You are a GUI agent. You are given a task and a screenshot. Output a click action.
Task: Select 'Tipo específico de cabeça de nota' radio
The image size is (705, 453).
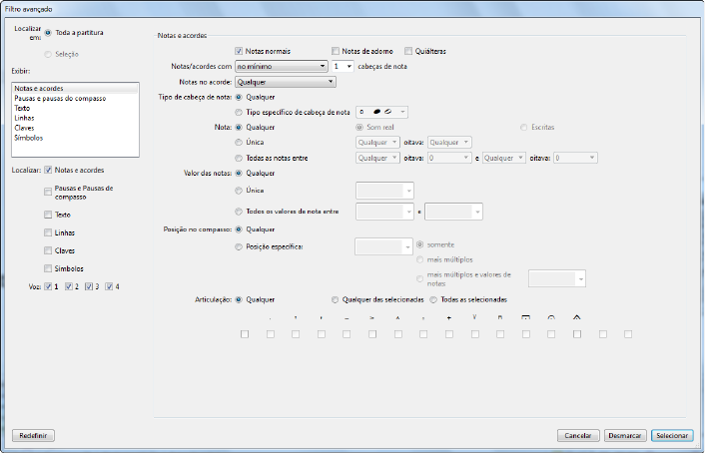coord(239,113)
